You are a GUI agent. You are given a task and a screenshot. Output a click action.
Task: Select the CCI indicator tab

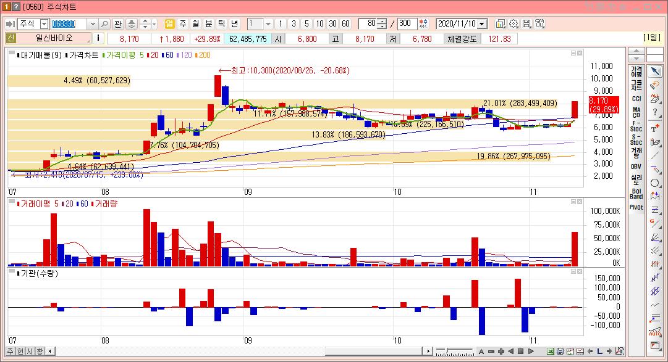[x=636, y=99]
